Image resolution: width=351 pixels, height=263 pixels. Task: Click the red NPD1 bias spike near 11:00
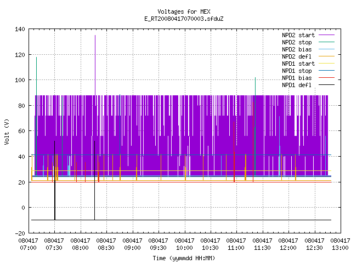pos(234,152)
